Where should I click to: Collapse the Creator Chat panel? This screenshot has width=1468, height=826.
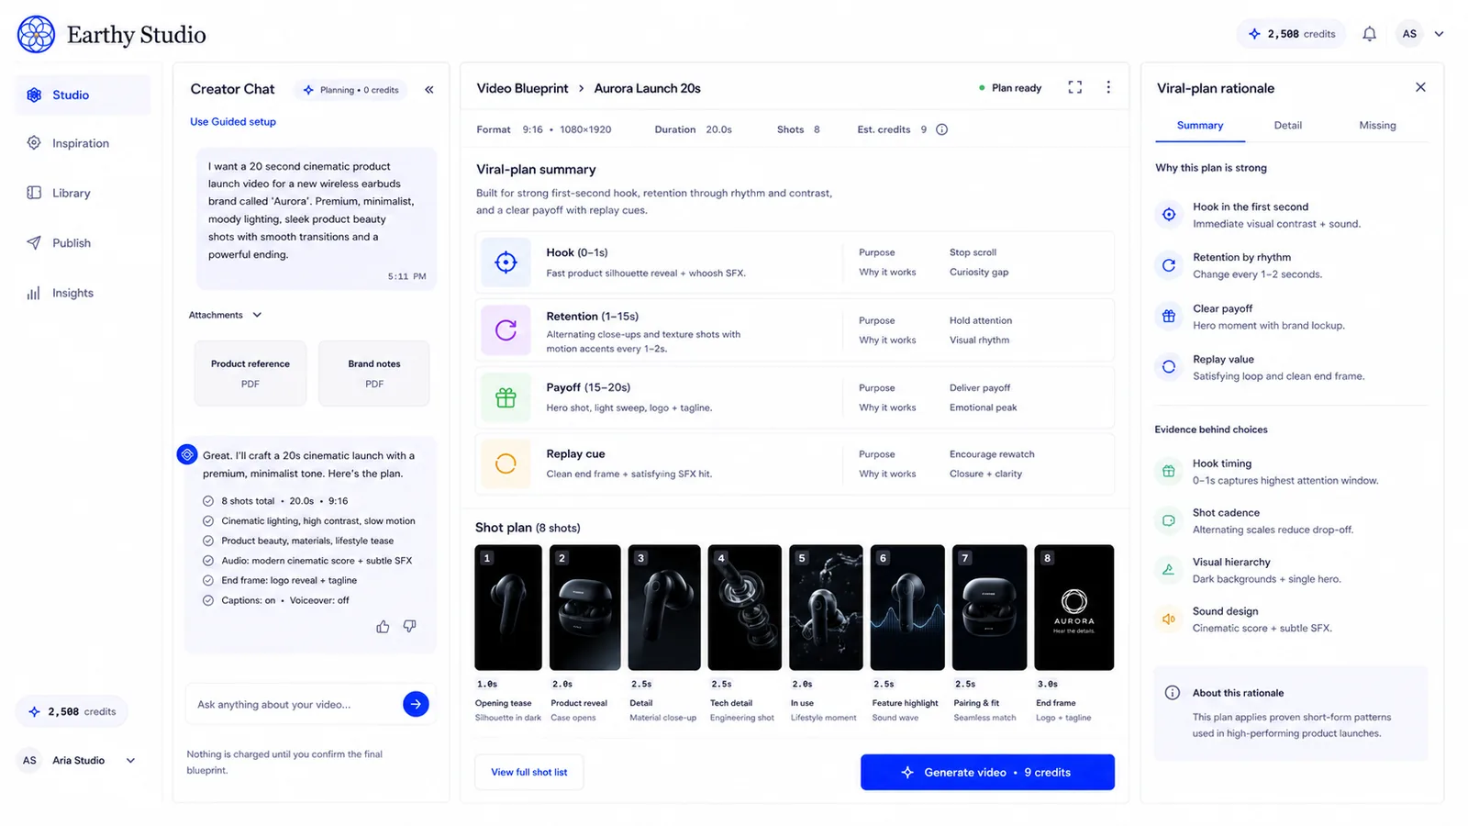point(428,89)
